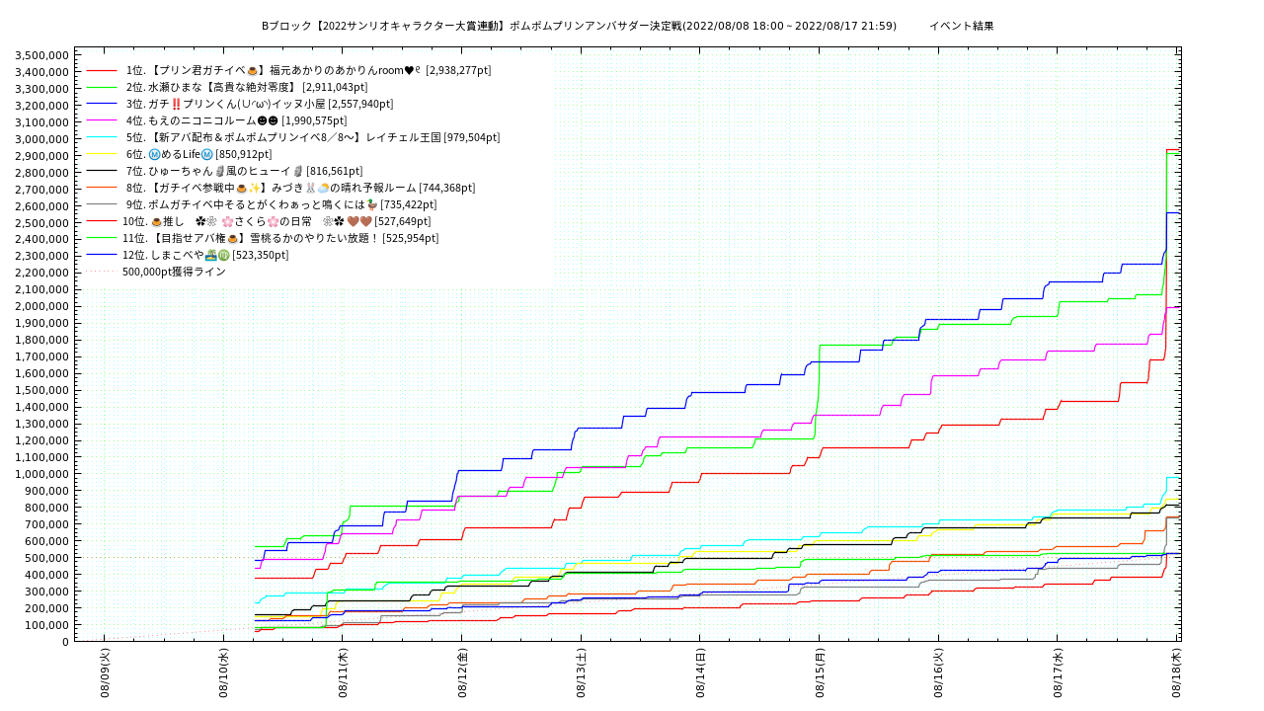Click the 500,000pt獲得ライン legend item
1264x711 pixels.
174,272
